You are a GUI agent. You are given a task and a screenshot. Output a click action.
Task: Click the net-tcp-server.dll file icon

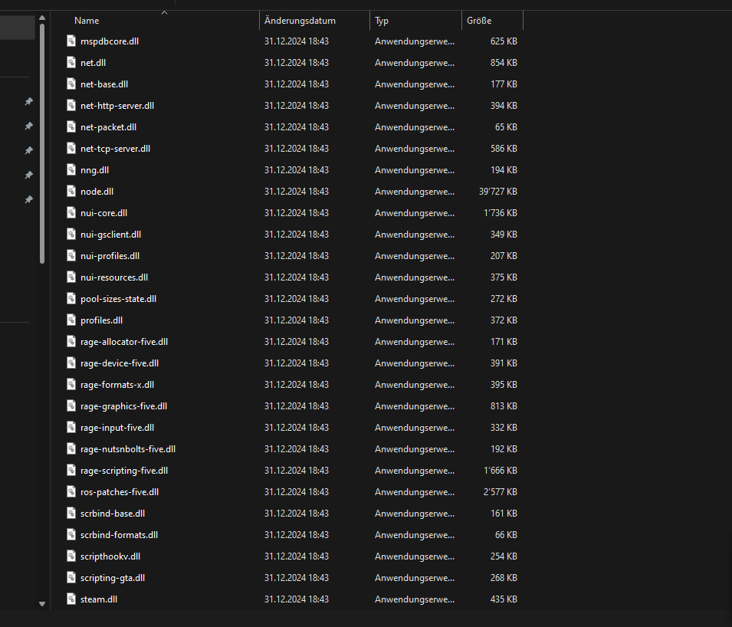coord(71,149)
